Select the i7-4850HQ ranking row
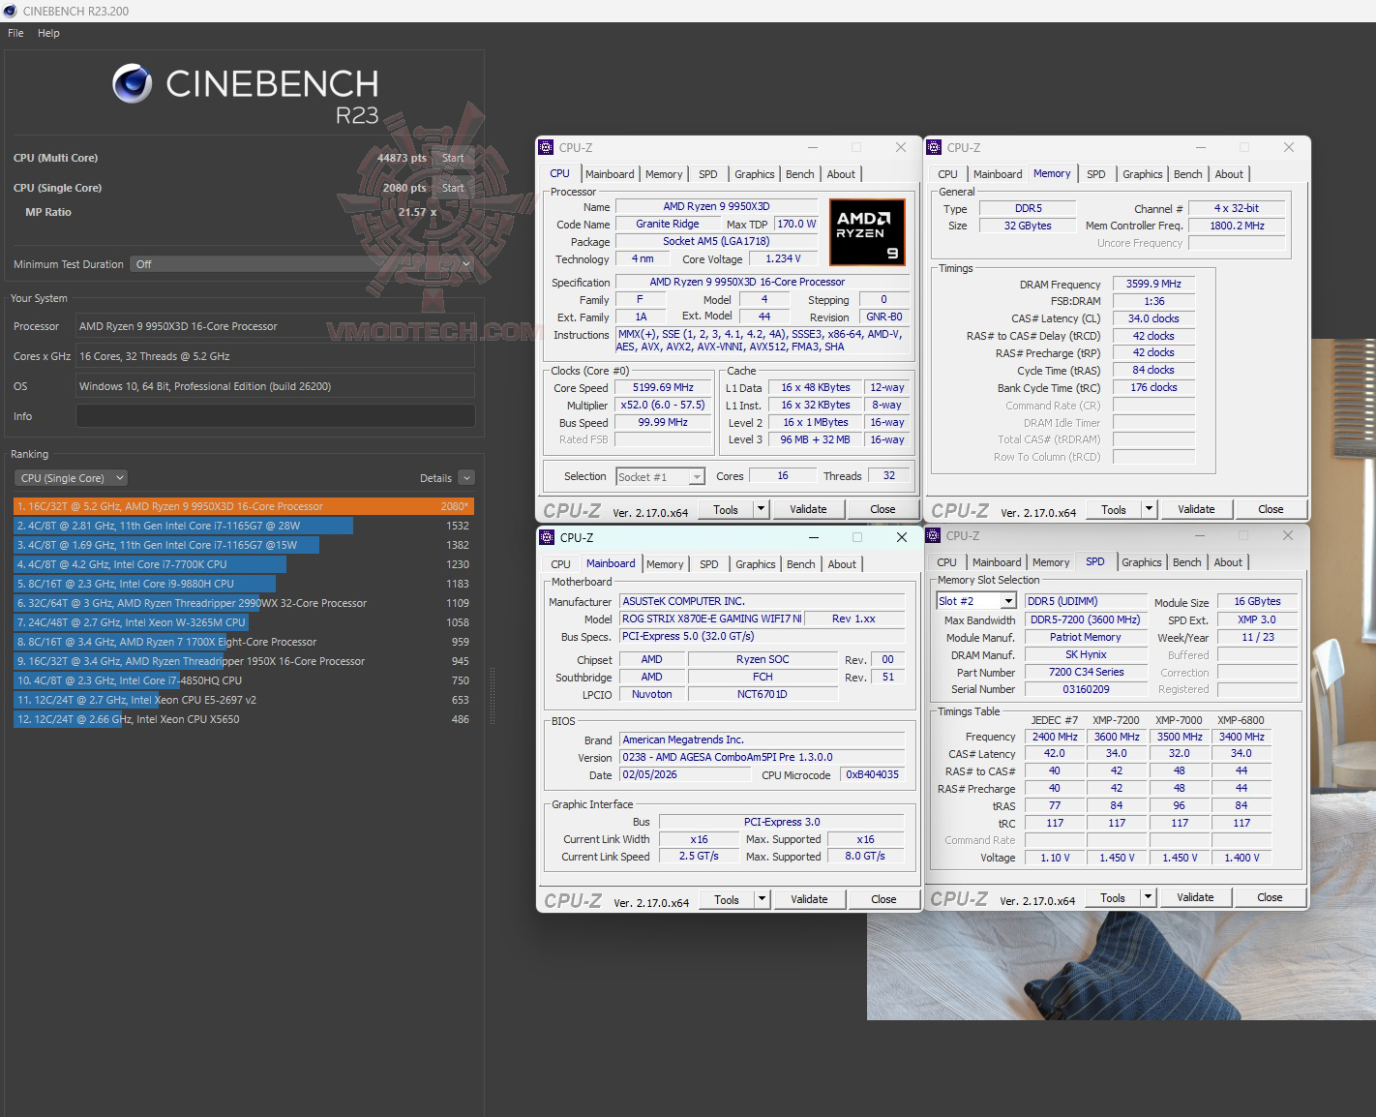Image resolution: width=1376 pixels, height=1117 pixels. [x=244, y=680]
